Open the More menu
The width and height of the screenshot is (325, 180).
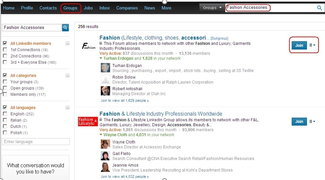(166, 8)
